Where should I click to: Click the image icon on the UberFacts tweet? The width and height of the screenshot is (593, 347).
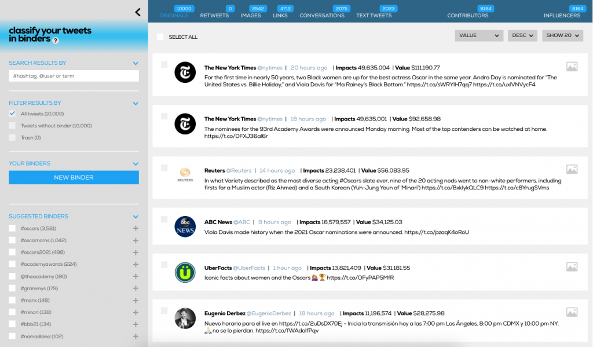pos(572,266)
